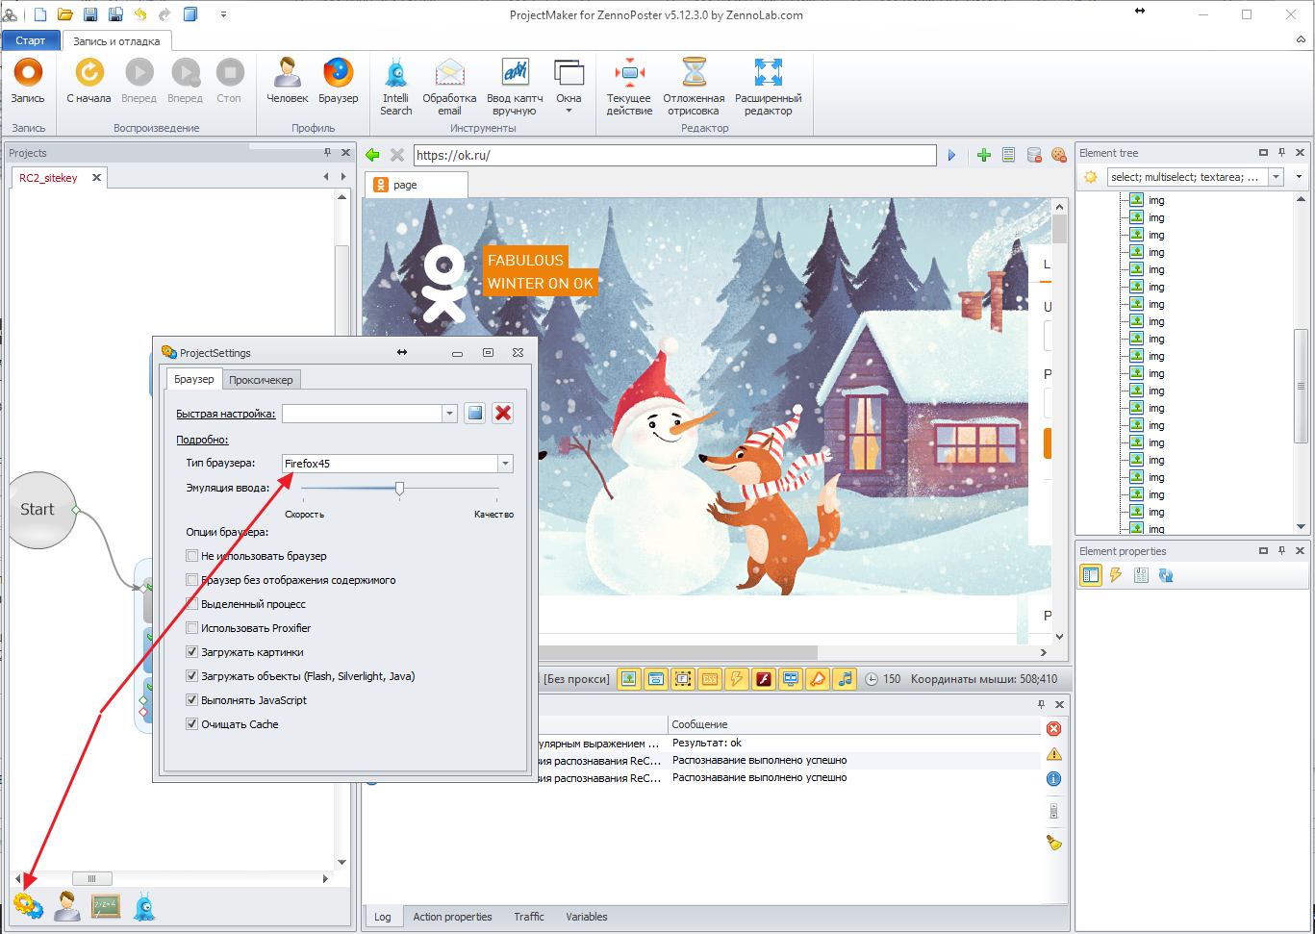
Task: Open a project file from quick toolbar
Action: pos(65,14)
